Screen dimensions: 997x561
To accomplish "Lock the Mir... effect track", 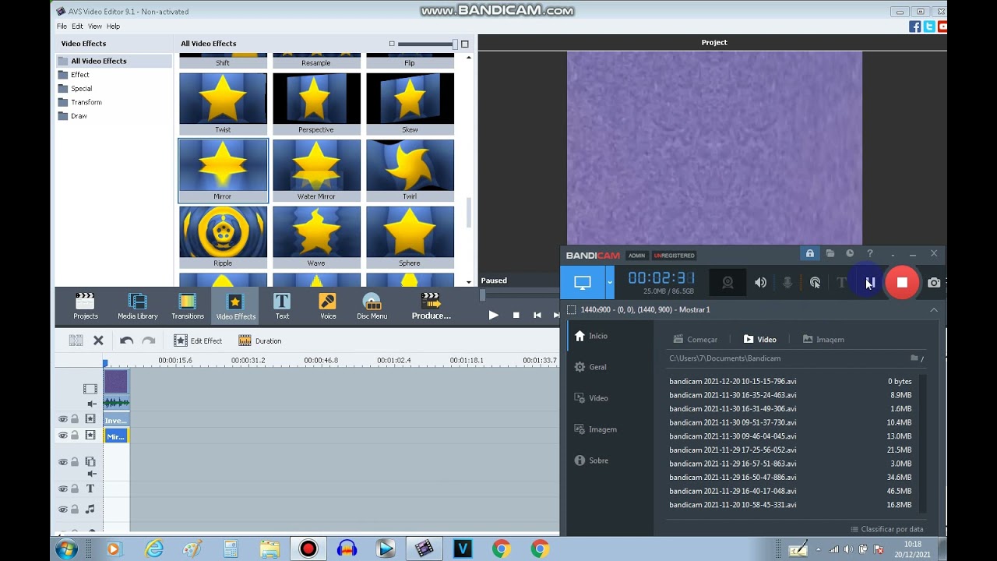I will click(75, 436).
